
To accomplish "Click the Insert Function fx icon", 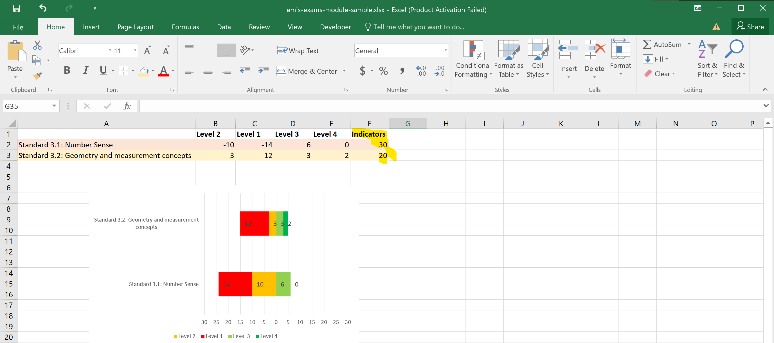I will (x=127, y=106).
